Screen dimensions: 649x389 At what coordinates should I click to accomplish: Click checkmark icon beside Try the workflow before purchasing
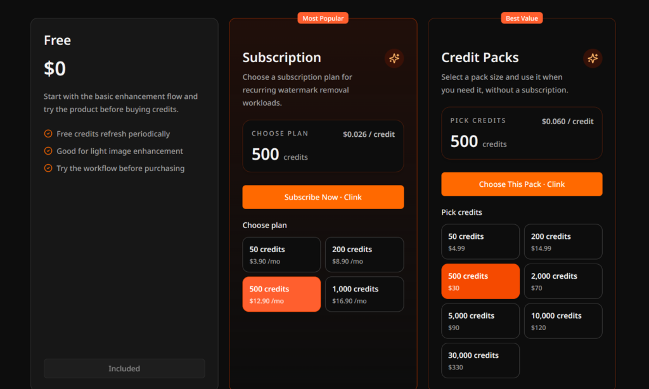(48, 168)
